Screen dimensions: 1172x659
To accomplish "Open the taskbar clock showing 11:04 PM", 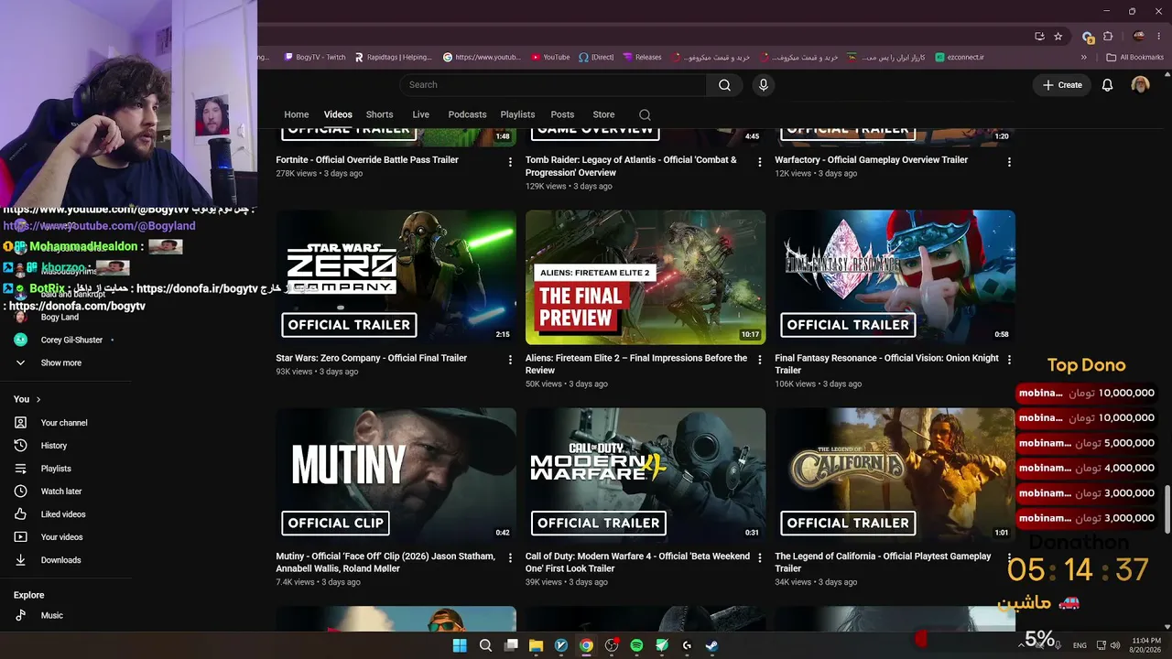I will click(x=1146, y=645).
